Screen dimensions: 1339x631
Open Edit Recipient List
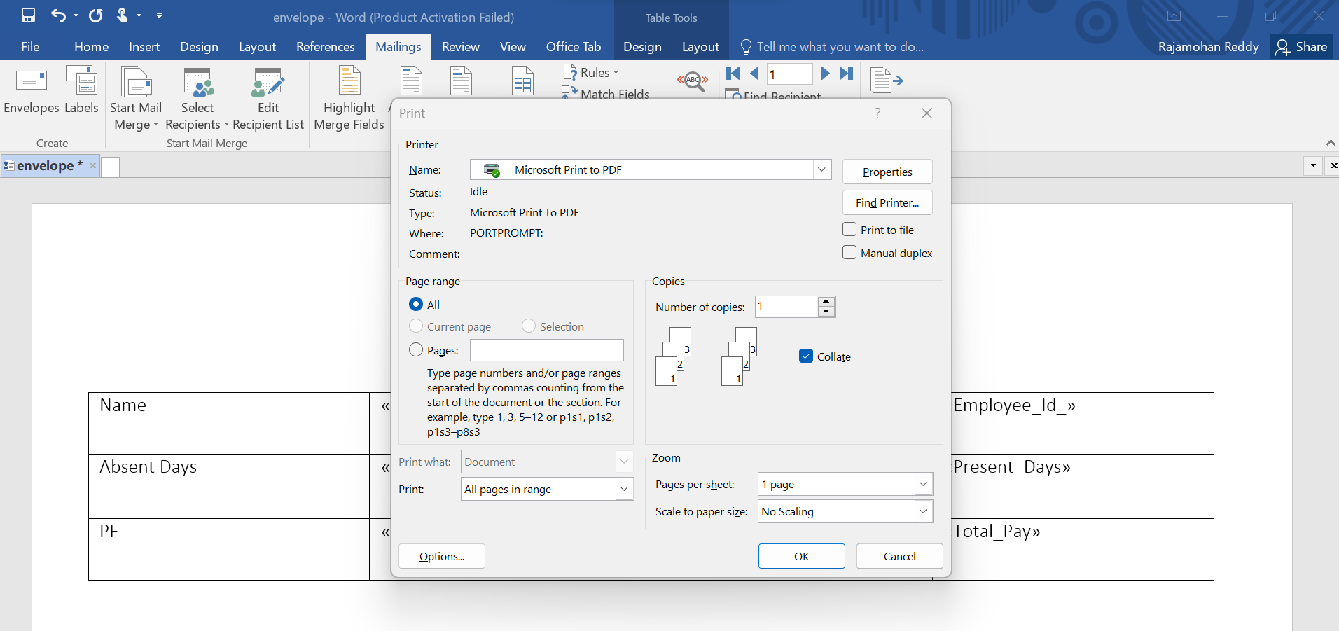(x=268, y=98)
